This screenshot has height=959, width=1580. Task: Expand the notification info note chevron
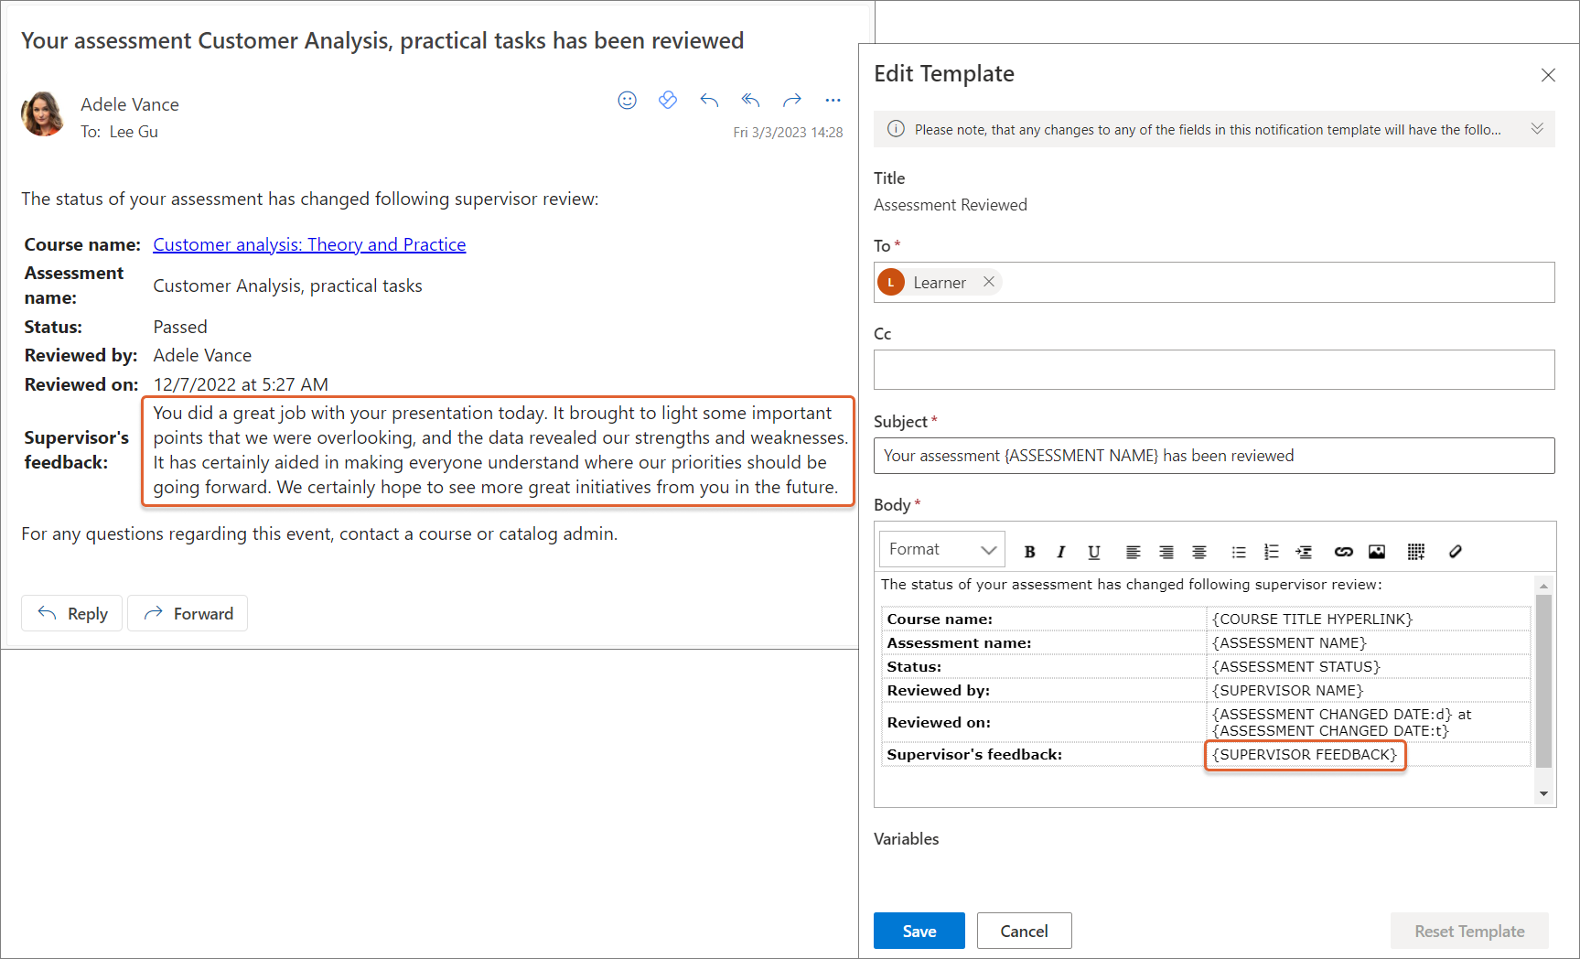(x=1537, y=129)
